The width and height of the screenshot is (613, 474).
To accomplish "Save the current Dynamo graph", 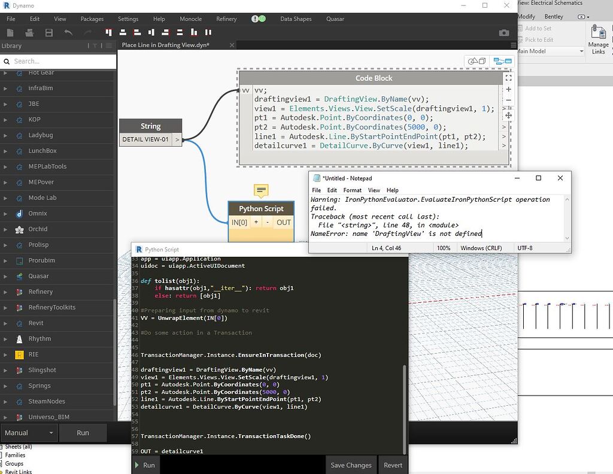I will pyautogui.click(x=48, y=33).
